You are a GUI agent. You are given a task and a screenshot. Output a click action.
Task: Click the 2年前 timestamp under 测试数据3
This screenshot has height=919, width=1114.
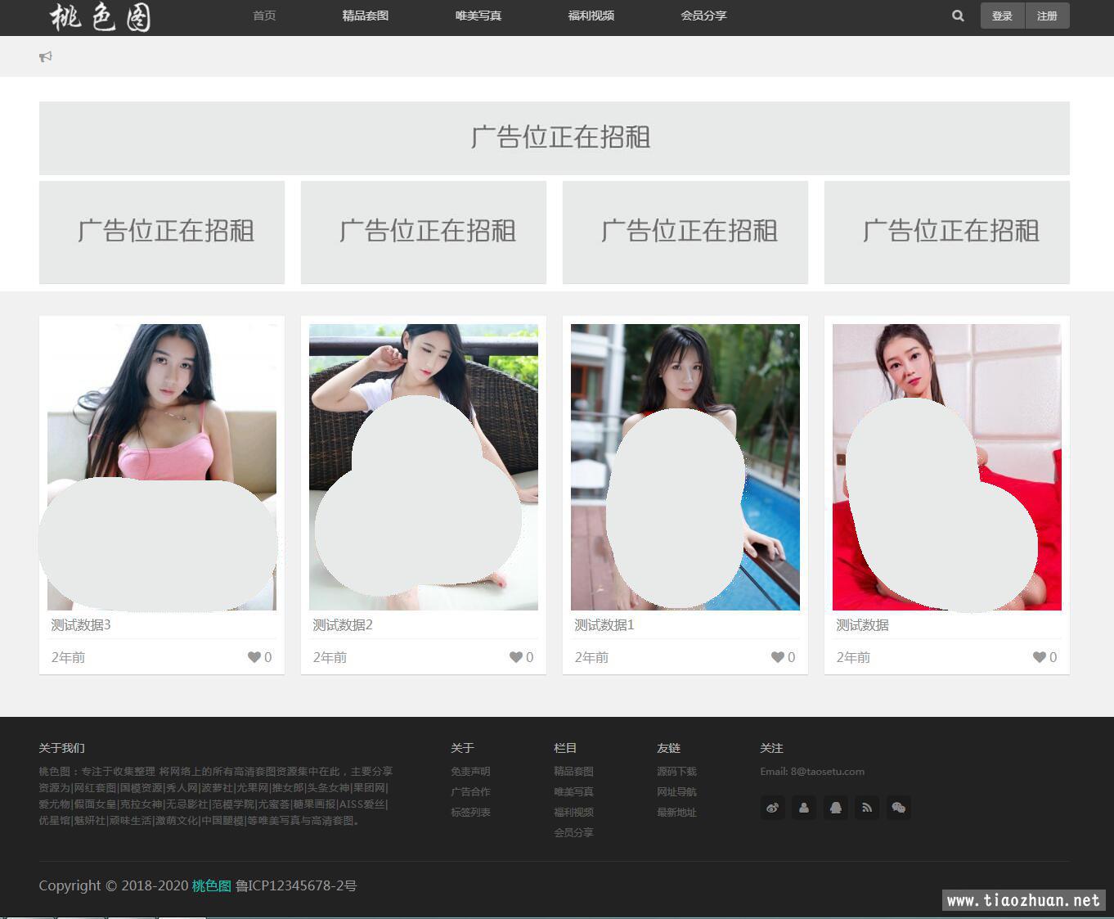point(68,657)
